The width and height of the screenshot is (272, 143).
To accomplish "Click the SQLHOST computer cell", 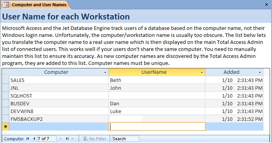I will (x=59, y=96).
